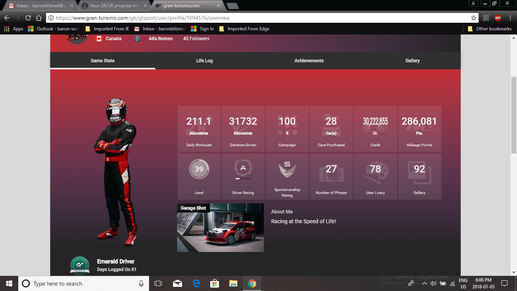Click the Emerald Driver badge emblem
The width and height of the screenshot is (517, 291).
[80, 265]
